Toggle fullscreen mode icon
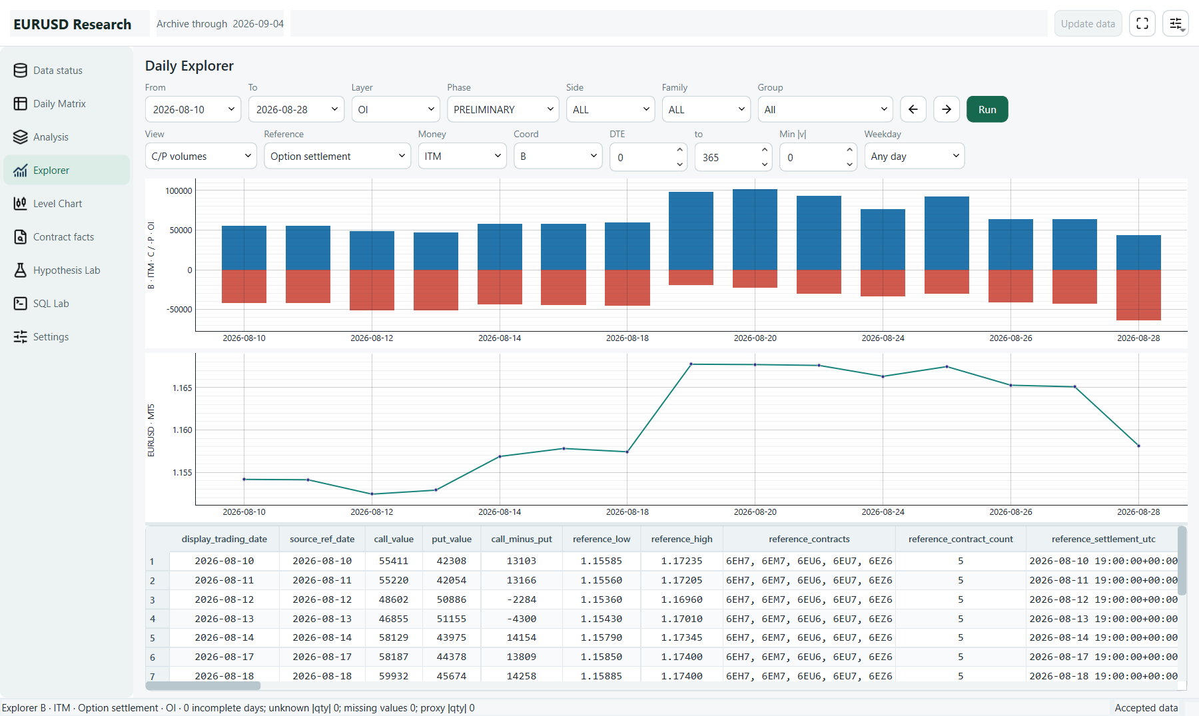Image resolution: width=1199 pixels, height=716 pixels. 1142,24
